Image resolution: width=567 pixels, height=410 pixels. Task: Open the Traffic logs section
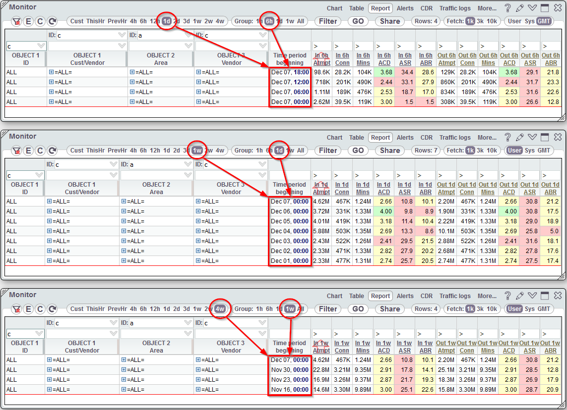point(455,8)
